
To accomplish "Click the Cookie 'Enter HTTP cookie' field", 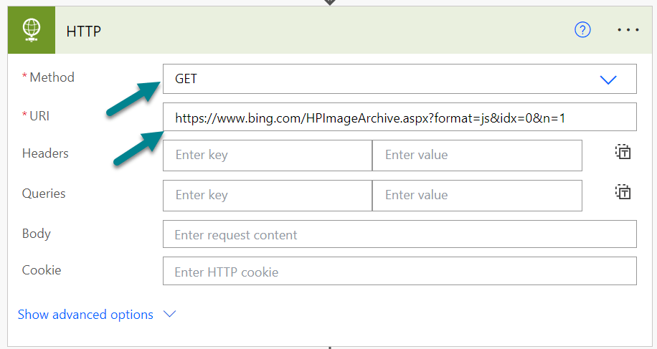I will (x=399, y=272).
